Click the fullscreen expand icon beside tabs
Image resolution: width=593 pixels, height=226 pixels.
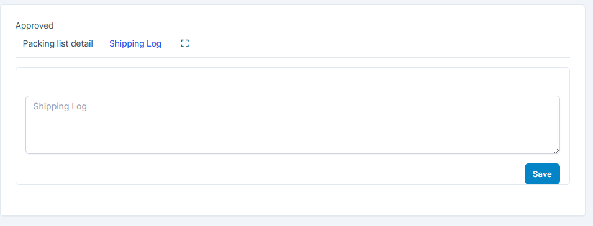tap(184, 43)
